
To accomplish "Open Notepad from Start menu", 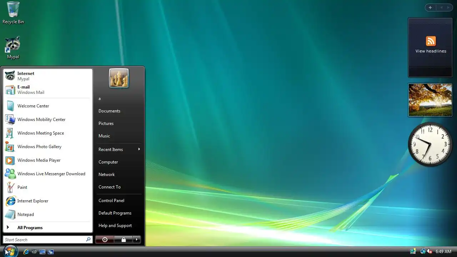I will point(48,215).
